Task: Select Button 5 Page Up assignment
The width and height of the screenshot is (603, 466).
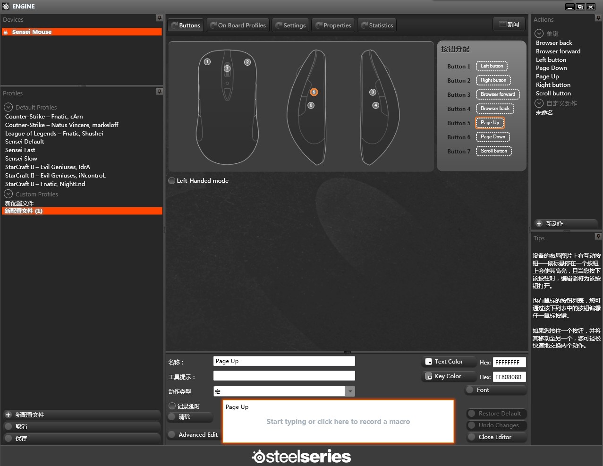Action: tap(490, 123)
